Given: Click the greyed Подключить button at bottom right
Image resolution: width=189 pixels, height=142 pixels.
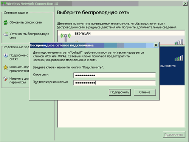Looking at the screenshot, I should pos(174,134).
